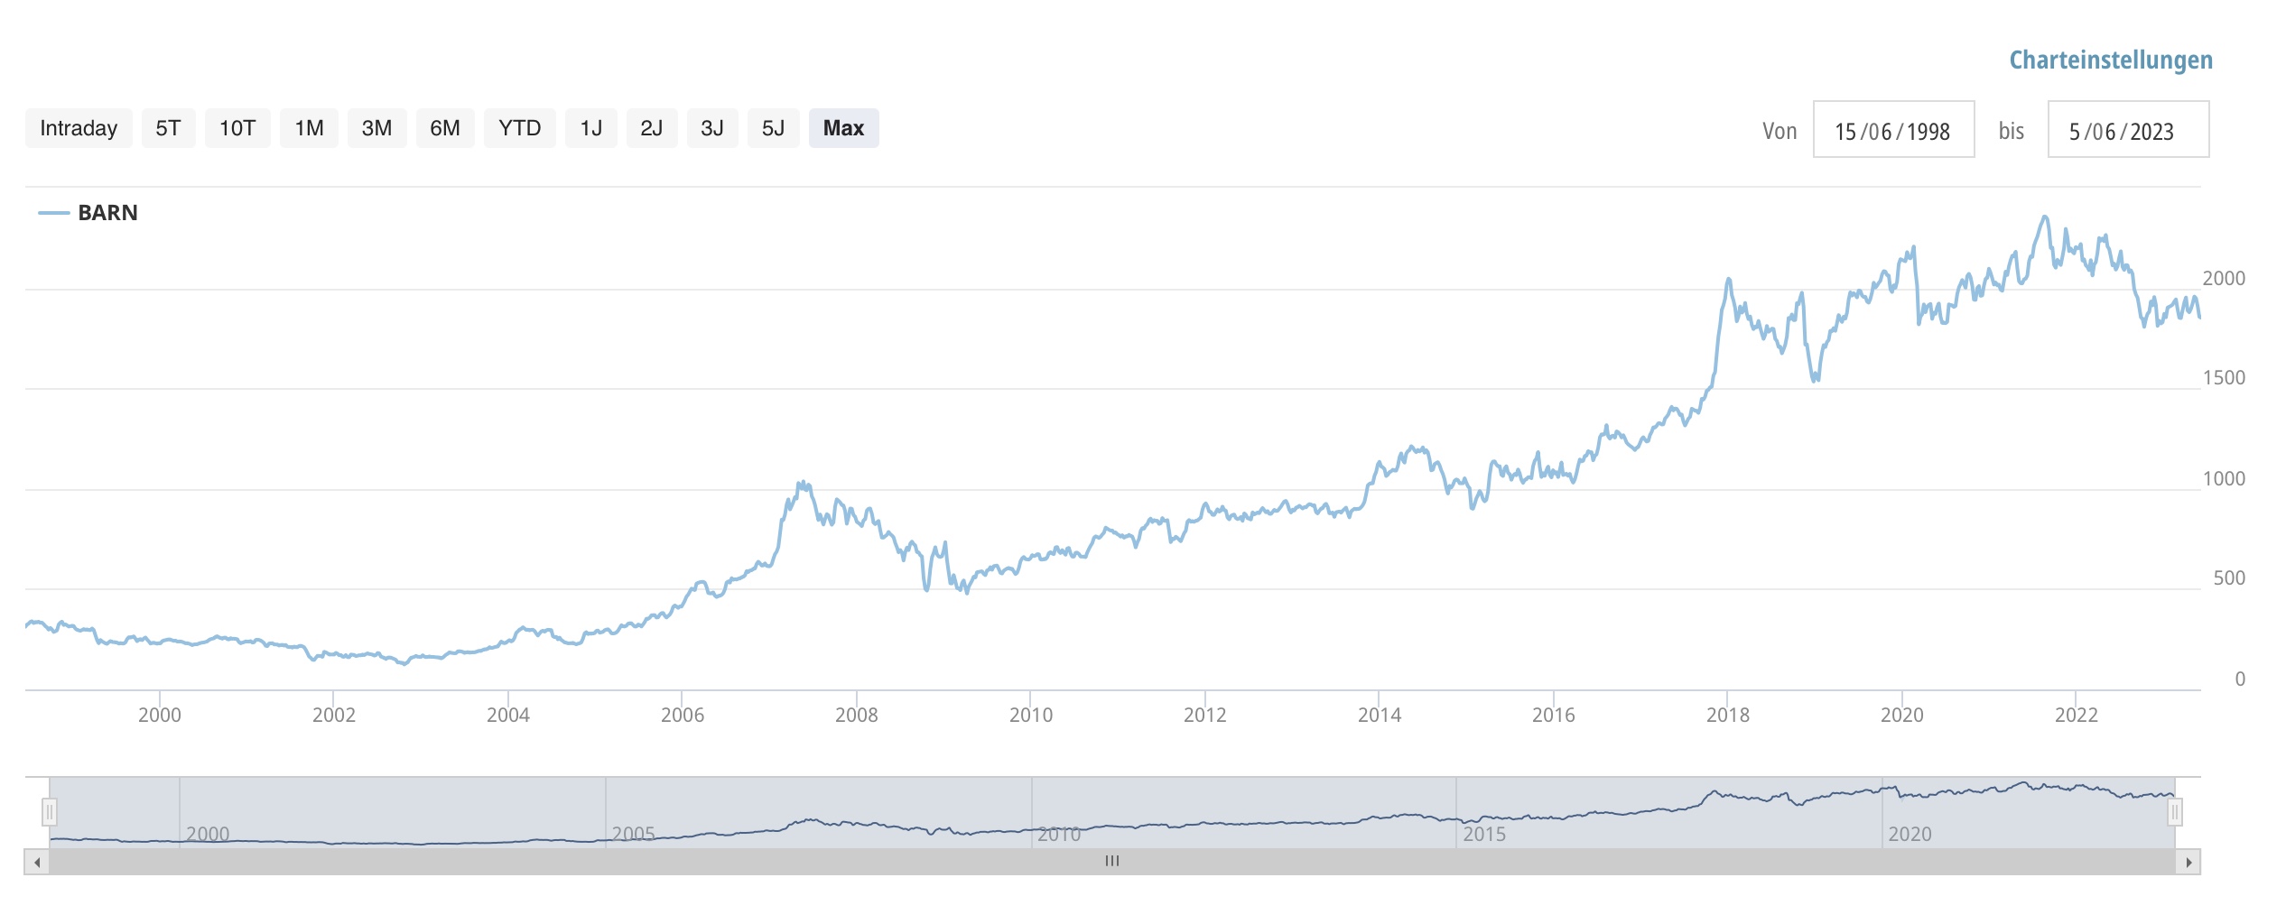
Task: Set chart period to 5J
Action: click(773, 128)
